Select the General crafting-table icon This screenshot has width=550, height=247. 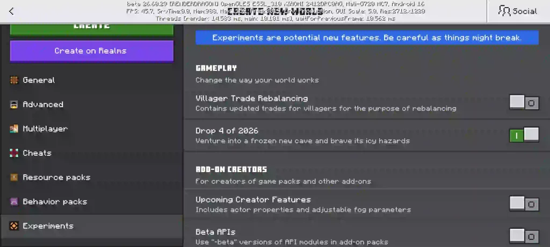pyautogui.click(x=14, y=80)
